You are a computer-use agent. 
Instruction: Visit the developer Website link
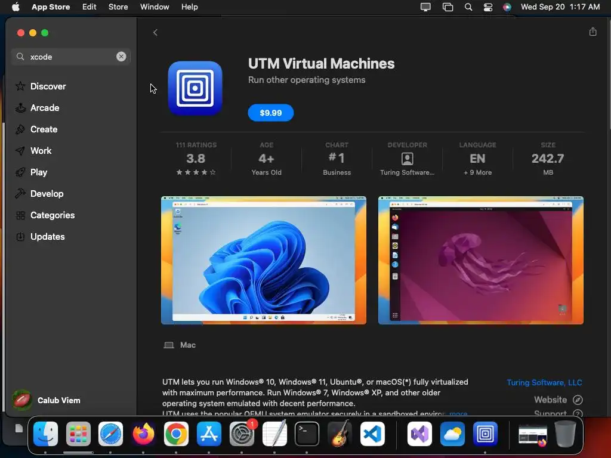(x=558, y=400)
